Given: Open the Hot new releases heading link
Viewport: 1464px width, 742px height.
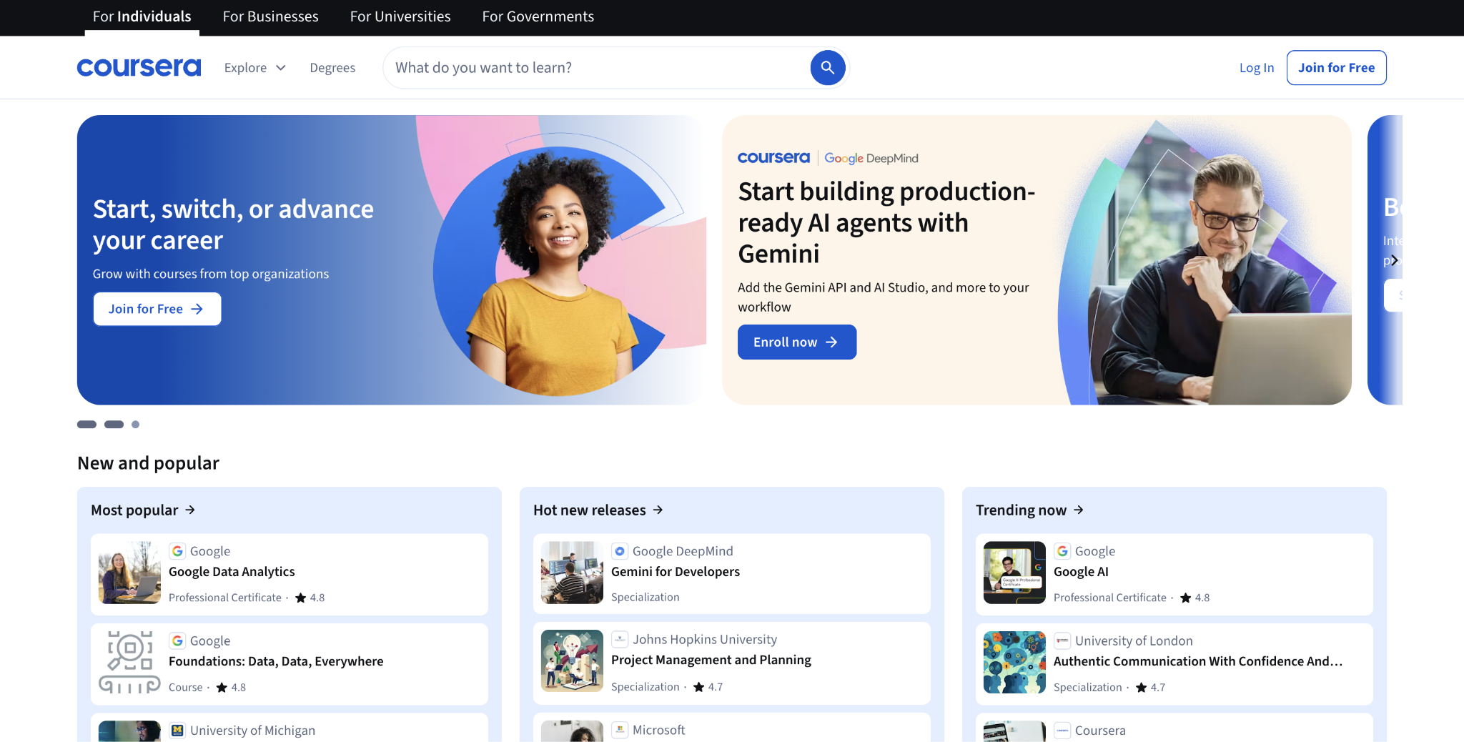Looking at the screenshot, I should pos(598,510).
